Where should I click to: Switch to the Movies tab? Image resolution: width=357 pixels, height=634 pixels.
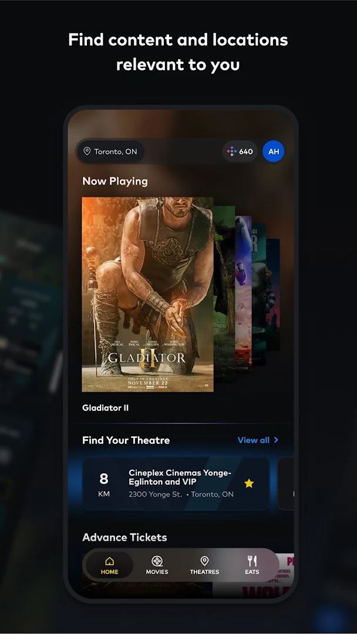pos(157,565)
